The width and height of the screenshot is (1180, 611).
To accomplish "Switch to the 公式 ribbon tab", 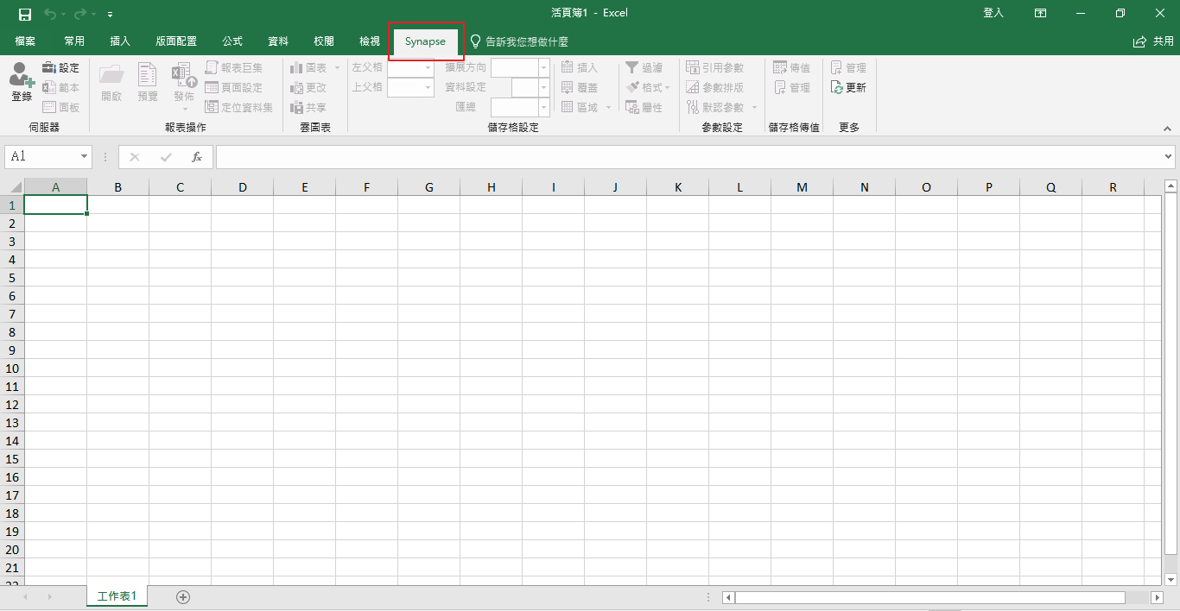I will click(x=232, y=41).
